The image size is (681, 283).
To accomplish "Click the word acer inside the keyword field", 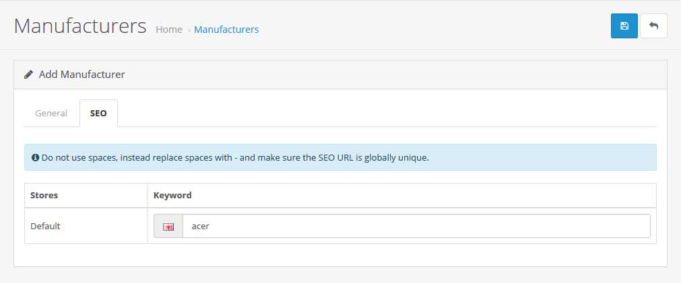I will pyautogui.click(x=201, y=227).
